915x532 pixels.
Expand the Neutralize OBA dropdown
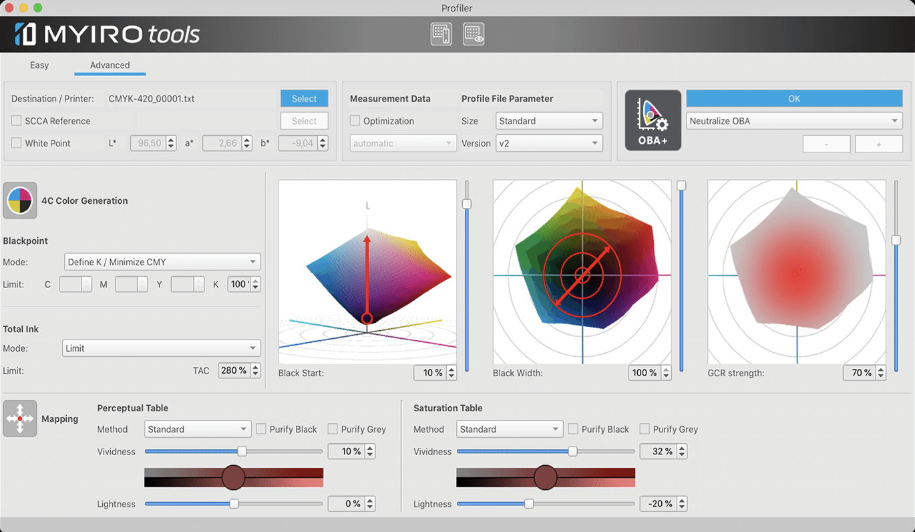pyautogui.click(x=794, y=121)
